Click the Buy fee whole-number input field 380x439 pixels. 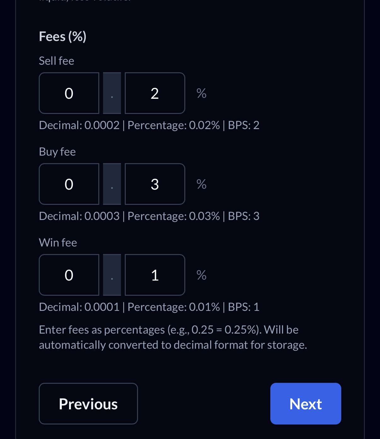click(69, 184)
